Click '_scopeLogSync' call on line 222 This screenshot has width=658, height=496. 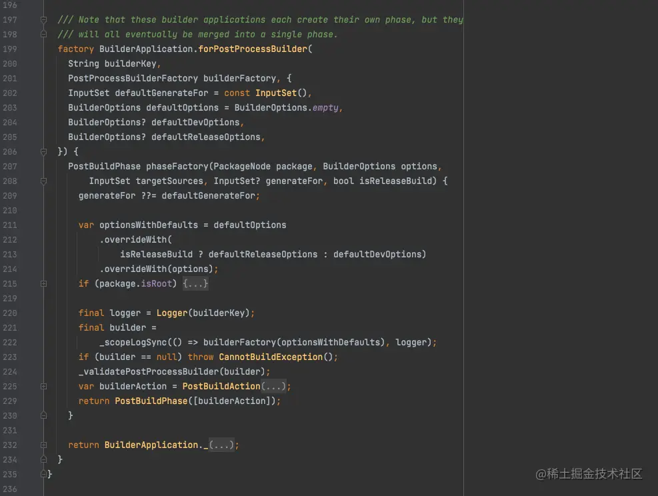(x=133, y=343)
